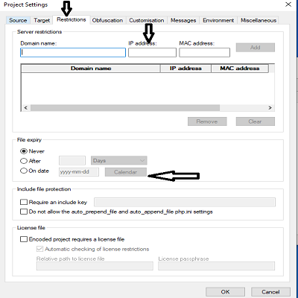
Task: Check Encoded project requires a license file
Action: [x=24, y=239]
